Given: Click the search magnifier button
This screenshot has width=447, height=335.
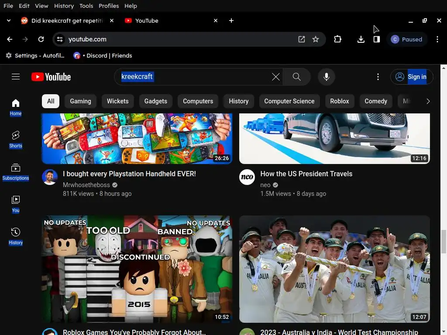Looking at the screenshot, I should [x=297, y=77].
